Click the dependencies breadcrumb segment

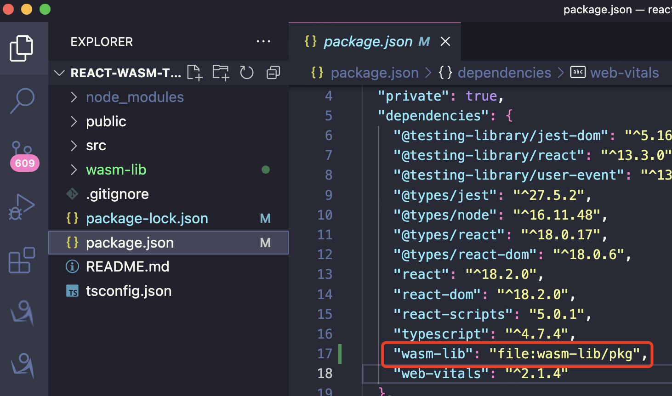tap(504, 73)
